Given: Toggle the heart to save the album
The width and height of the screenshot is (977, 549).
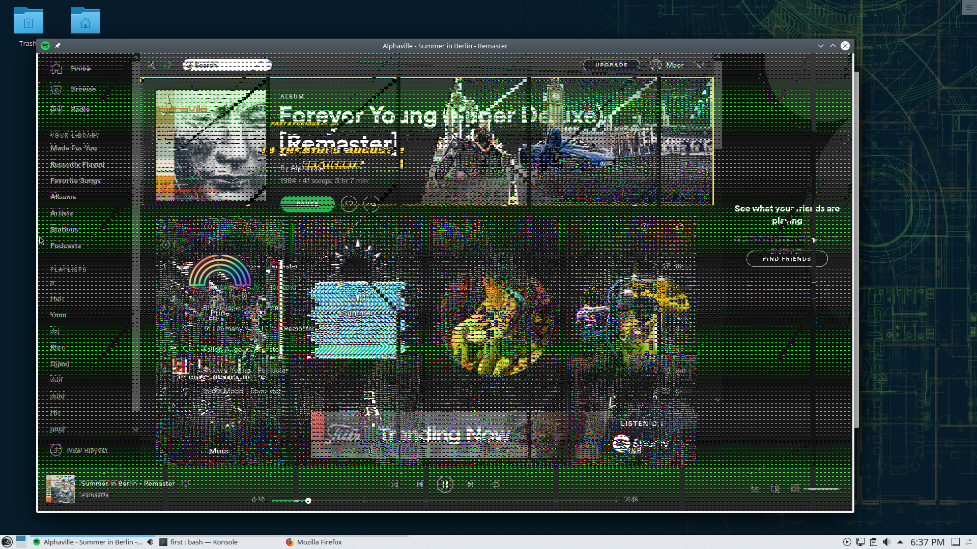Looking at the screenshot, I should point(349,204).
